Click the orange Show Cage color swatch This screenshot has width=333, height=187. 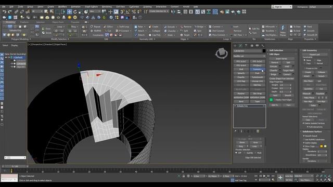coord(322,146)
